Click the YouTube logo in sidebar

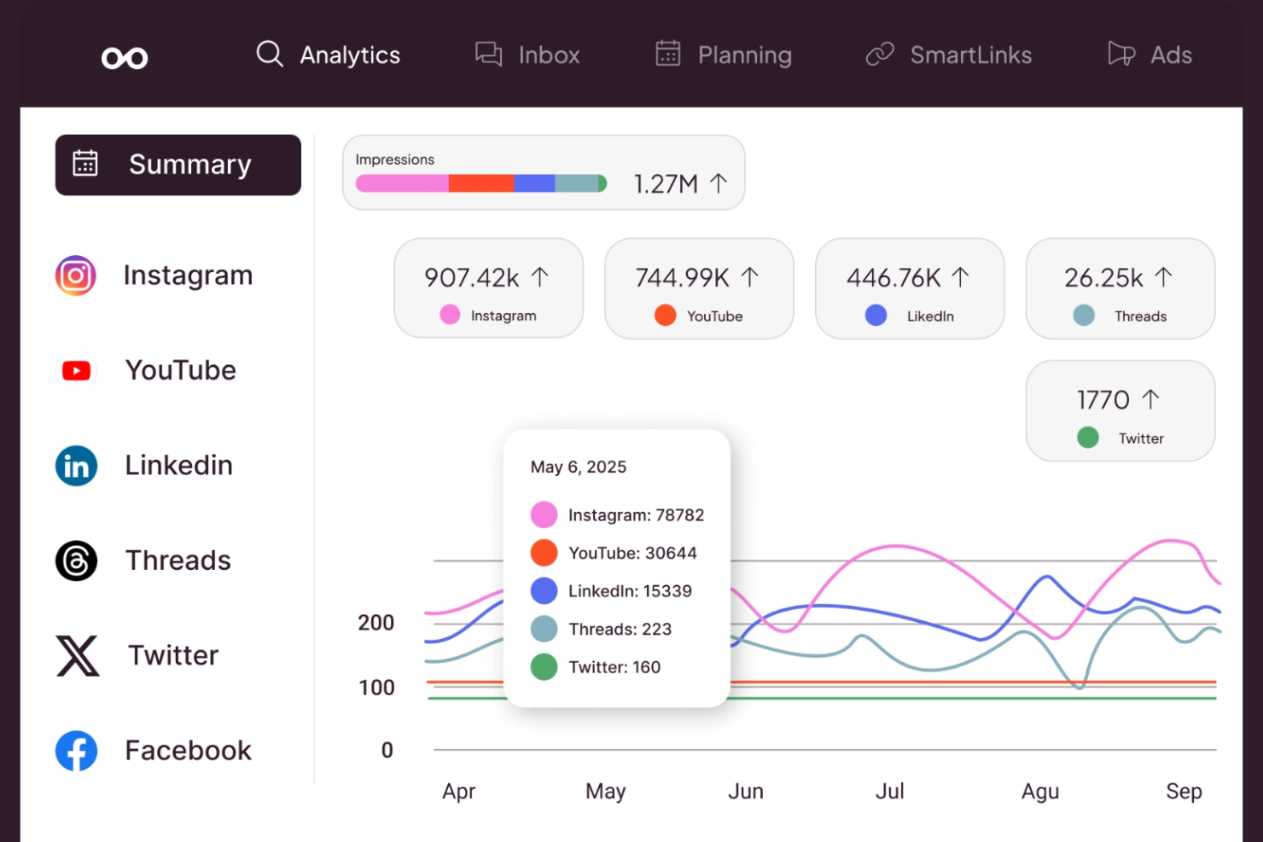[x=77, y=371]
